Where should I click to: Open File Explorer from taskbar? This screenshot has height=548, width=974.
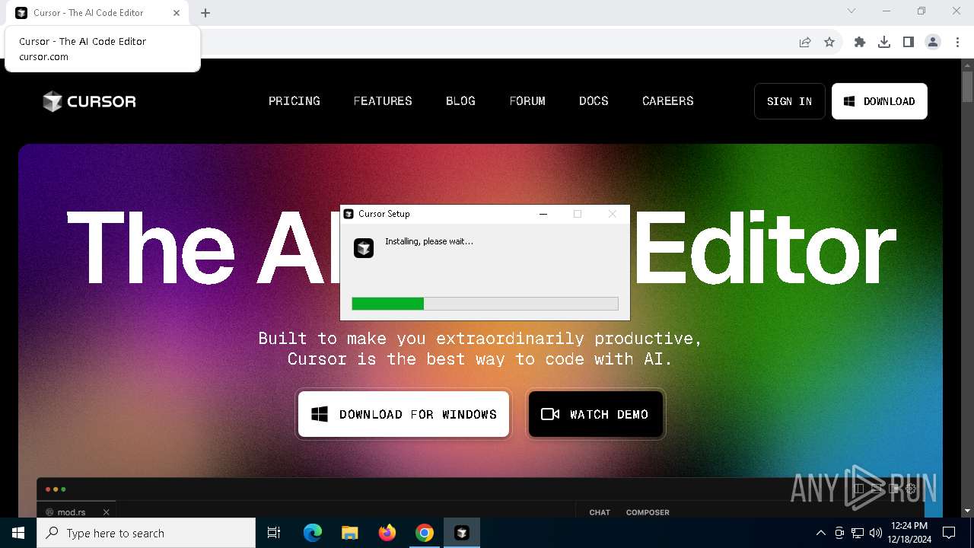[350, 533]
